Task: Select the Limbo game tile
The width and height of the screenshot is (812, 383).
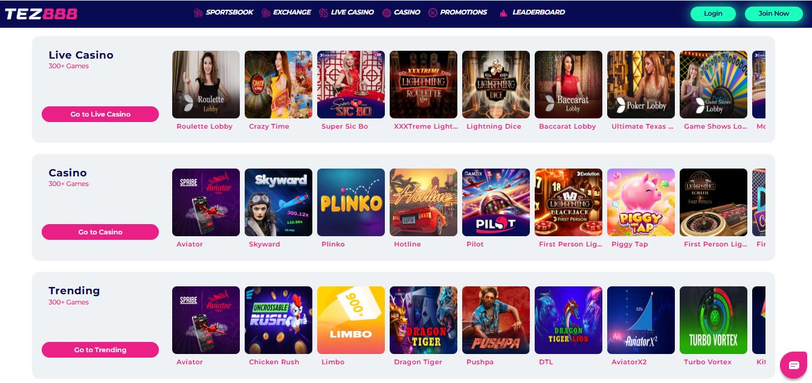Action: click(351, 320)
